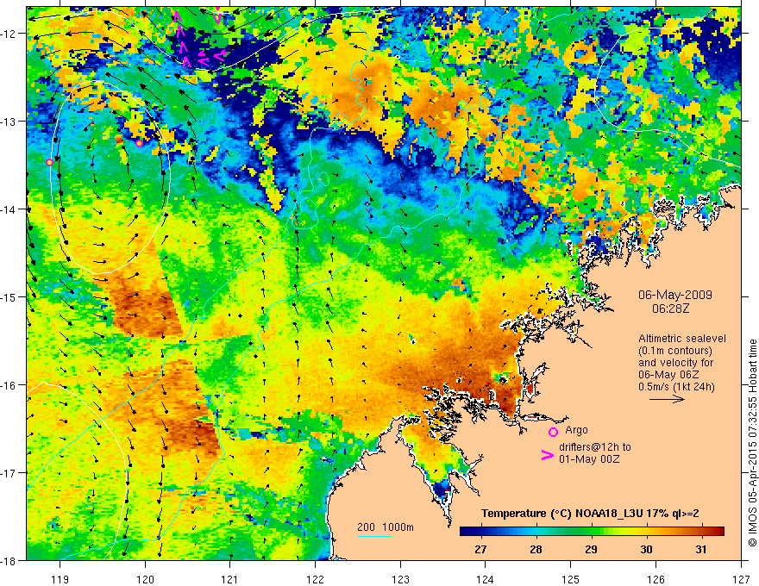Image resolution: width=759 pixels, height=586 pixels.
Task: Click the latitude axis label -12
Action: click(x=9, y=34)
